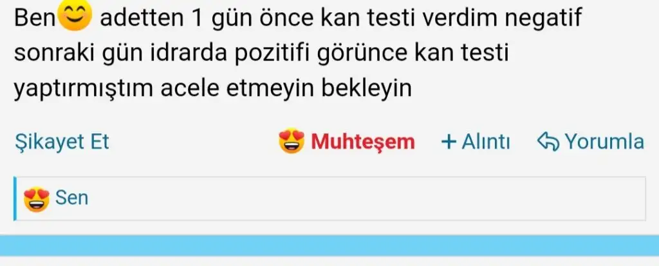659x266 pixels.
Task: Quote this comment using the Alıntı label
Action: click(x=486, y=142)
